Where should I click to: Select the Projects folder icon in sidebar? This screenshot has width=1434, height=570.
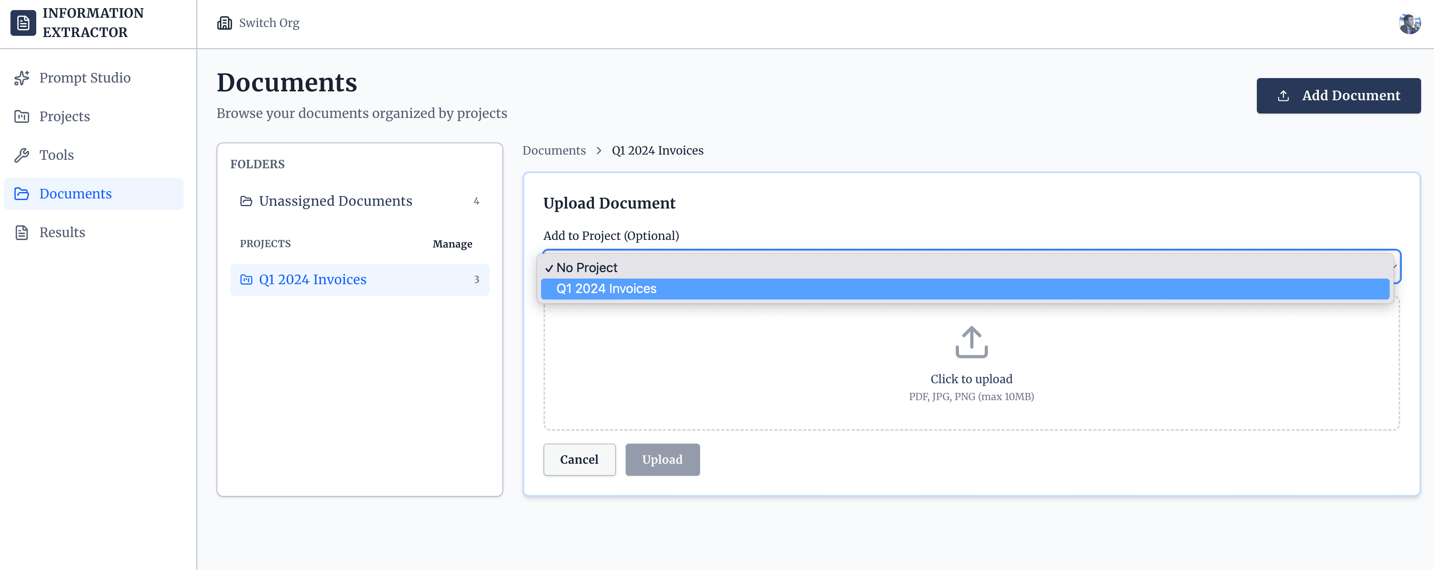(21, 116)
